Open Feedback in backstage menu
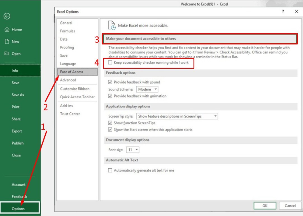Screen dimensions: 303x216 (20, 197)
